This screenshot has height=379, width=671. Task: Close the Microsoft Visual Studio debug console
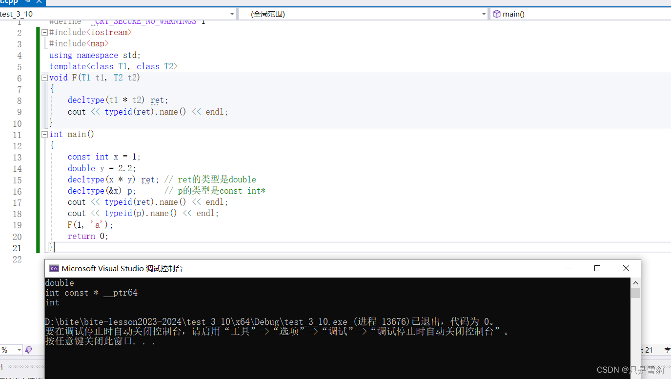point(626,268)
